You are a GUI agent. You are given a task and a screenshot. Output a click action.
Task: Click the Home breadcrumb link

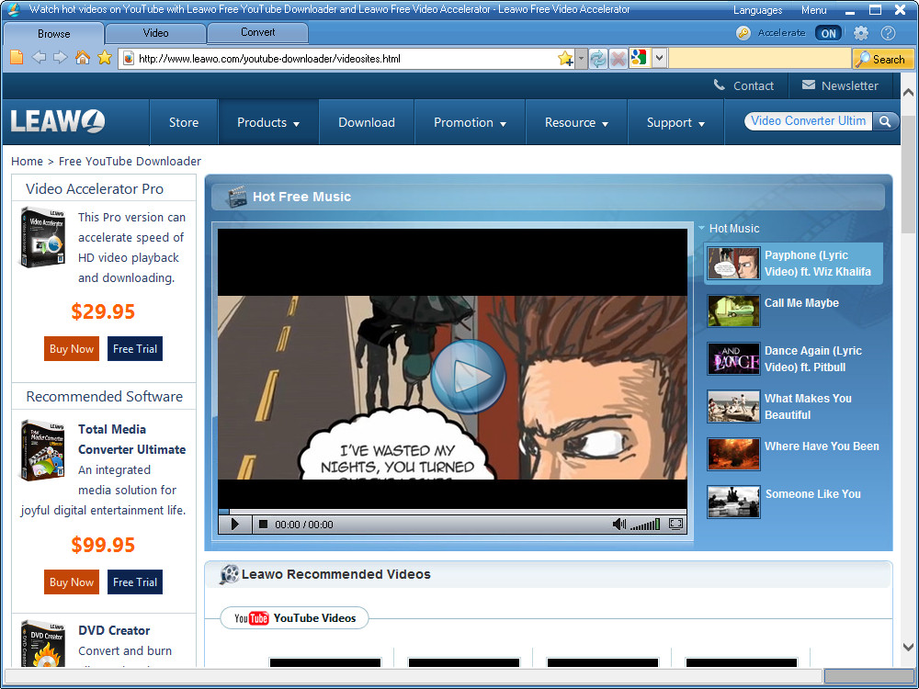tap(27, 161)
